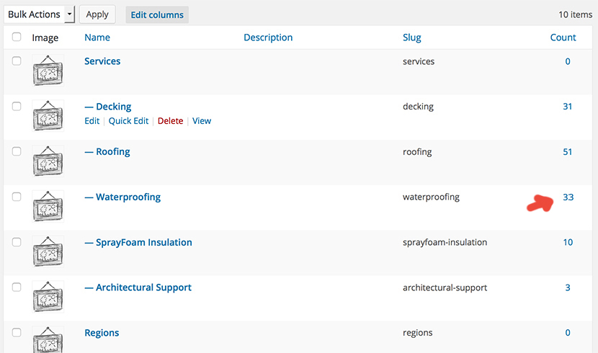The height and width of the screenshot is (353, 598).
Task: Click the 'roofing' slug text
Action: tap(417, 152)
